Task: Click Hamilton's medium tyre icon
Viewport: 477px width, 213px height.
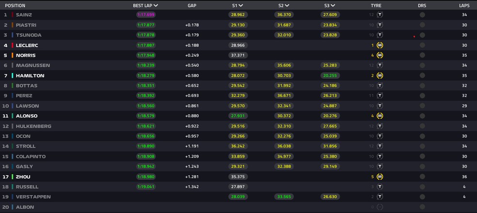Action: (x=380, y=76)
